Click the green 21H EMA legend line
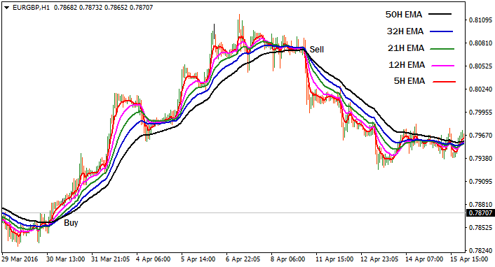 (442, 49)
